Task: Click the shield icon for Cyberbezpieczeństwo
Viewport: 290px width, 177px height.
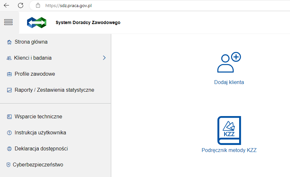Action: tap(8, 165)
